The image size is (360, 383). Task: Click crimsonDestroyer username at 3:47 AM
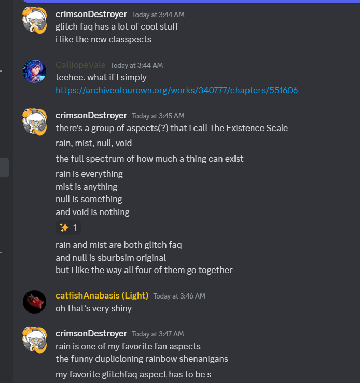click(91, 333)
